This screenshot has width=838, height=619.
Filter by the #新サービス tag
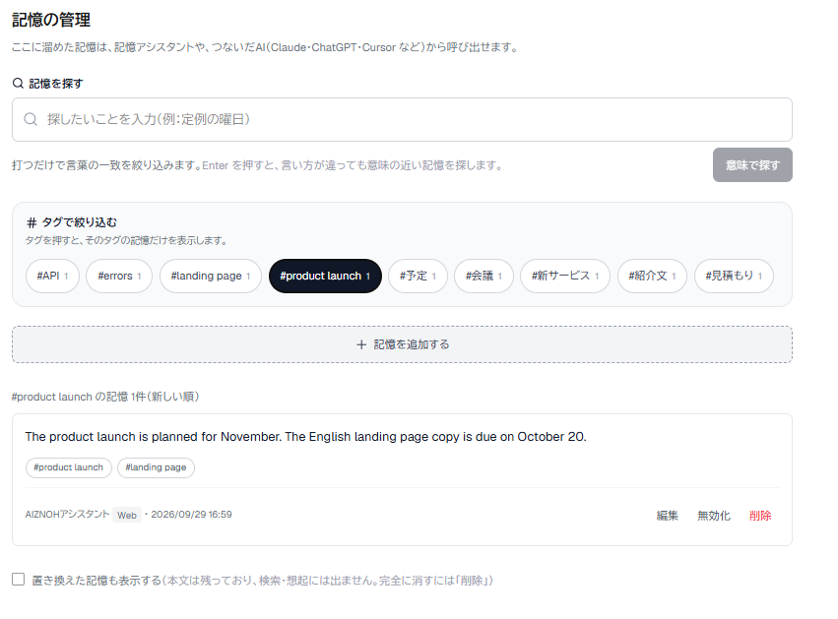[565, 277]
